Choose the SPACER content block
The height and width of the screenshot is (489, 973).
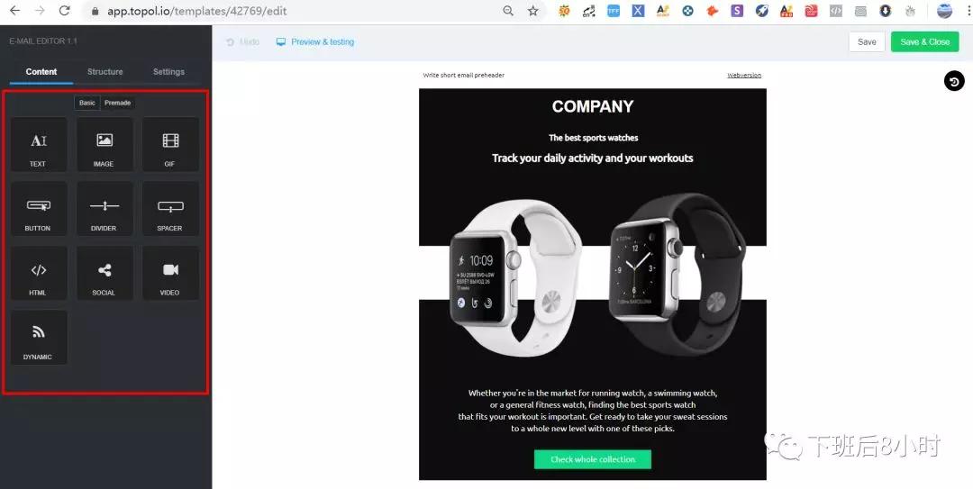170,209
